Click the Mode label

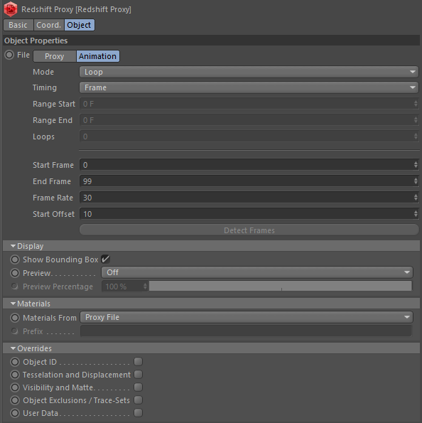43,72
